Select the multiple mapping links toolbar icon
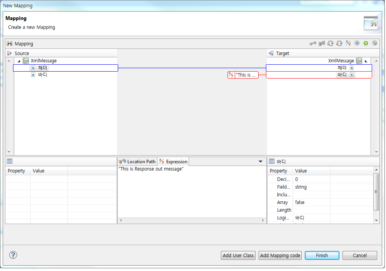 coord(322,43)
